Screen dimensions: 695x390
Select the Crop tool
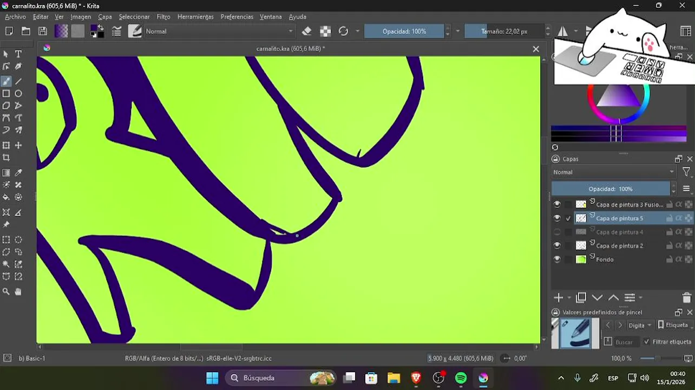pyautogui.click(x=6, y=158)
